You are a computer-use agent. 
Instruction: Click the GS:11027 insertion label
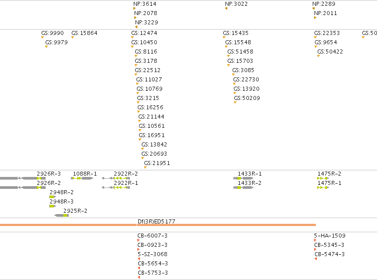tap(149, 80)
